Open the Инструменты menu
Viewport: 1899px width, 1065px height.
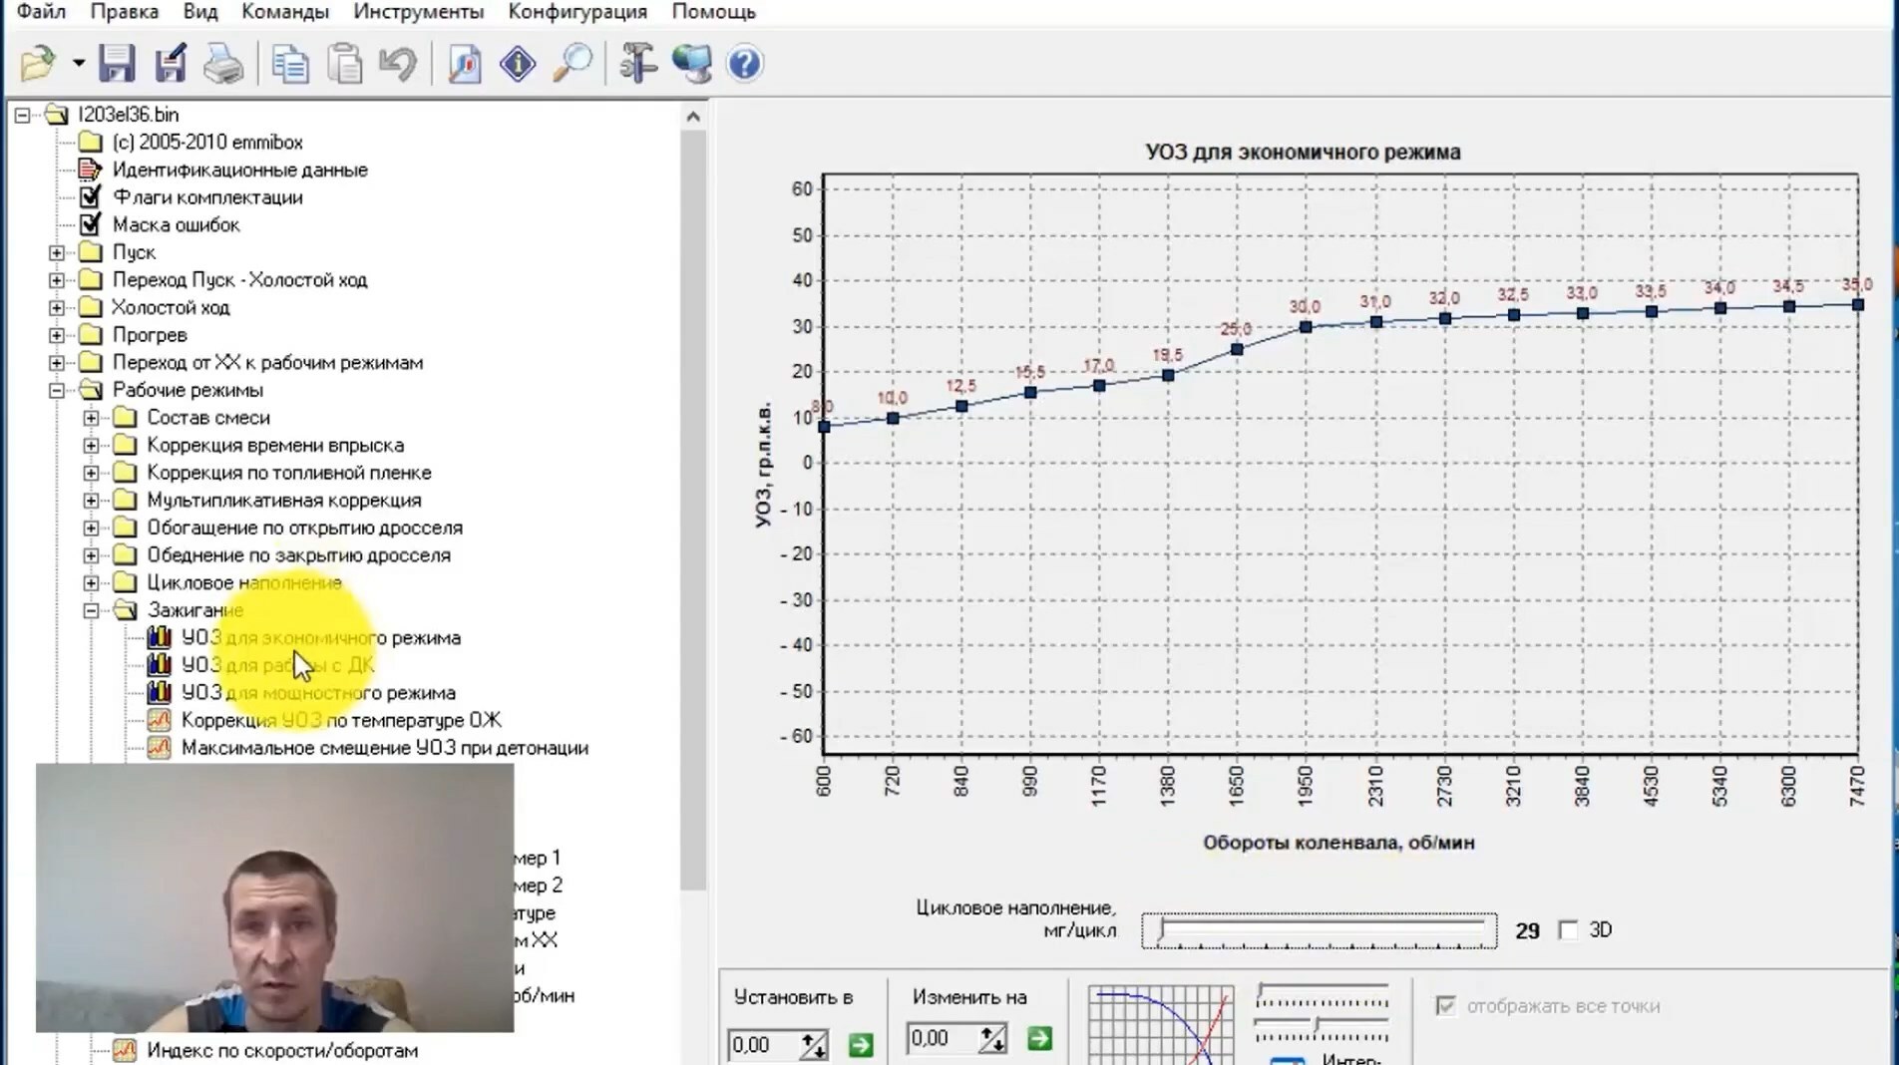tap(419, 12)
